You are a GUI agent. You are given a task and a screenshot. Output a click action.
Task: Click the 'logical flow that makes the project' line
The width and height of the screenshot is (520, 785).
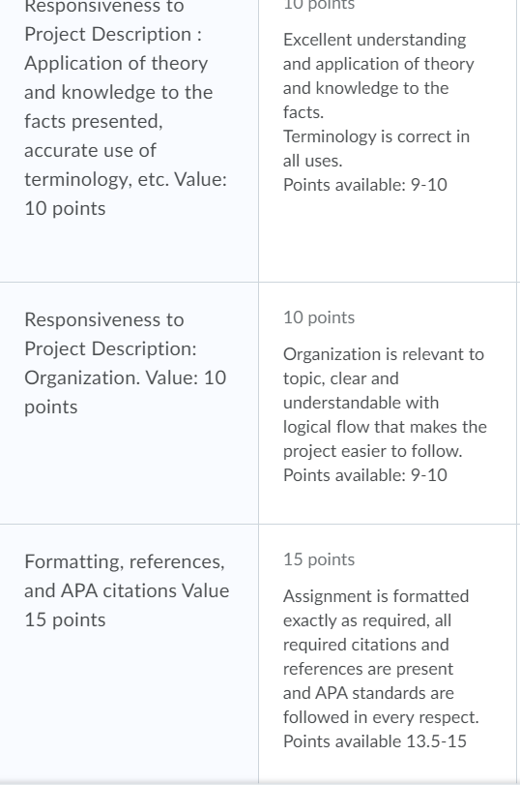[x=385, y=427]
